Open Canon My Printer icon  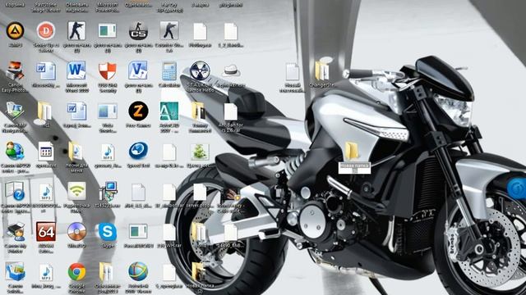[x=15, y=231]
